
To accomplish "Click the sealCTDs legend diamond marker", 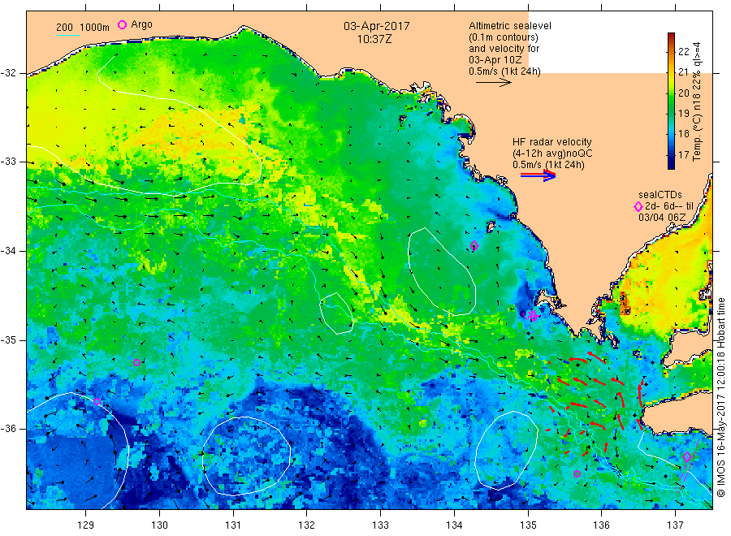I will coord(638,206).
